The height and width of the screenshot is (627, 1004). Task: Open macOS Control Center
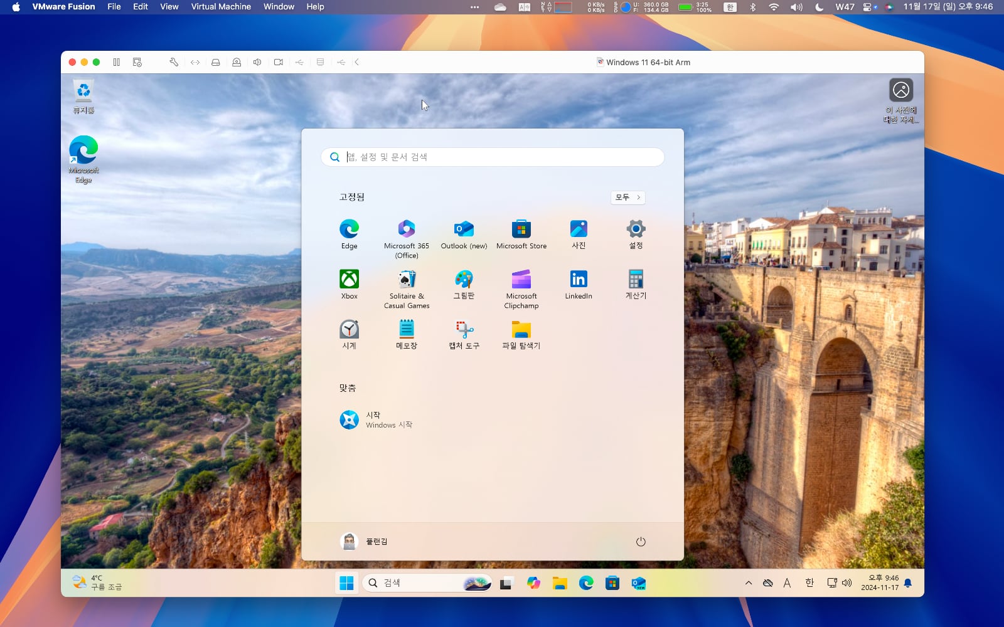click(868, 7)
